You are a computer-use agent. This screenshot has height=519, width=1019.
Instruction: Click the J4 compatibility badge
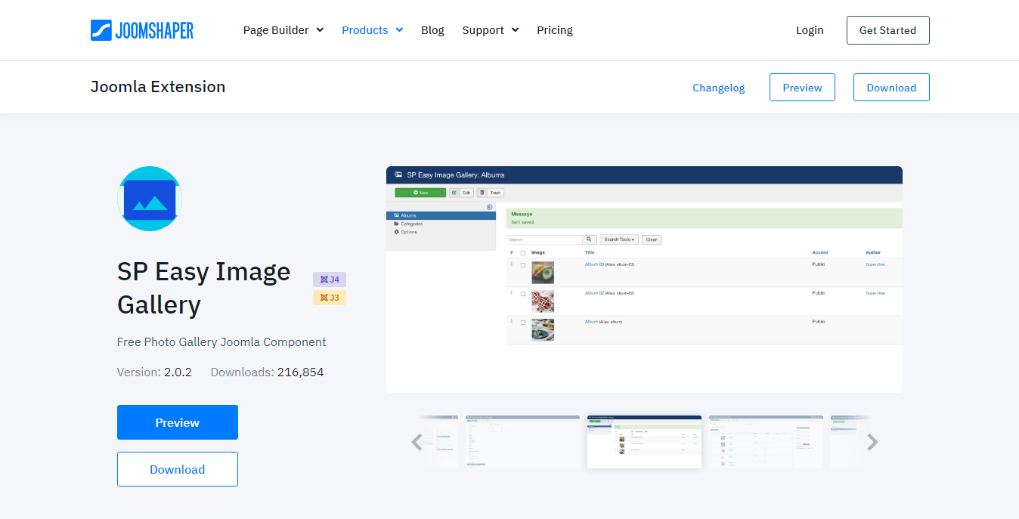[330, 280]
